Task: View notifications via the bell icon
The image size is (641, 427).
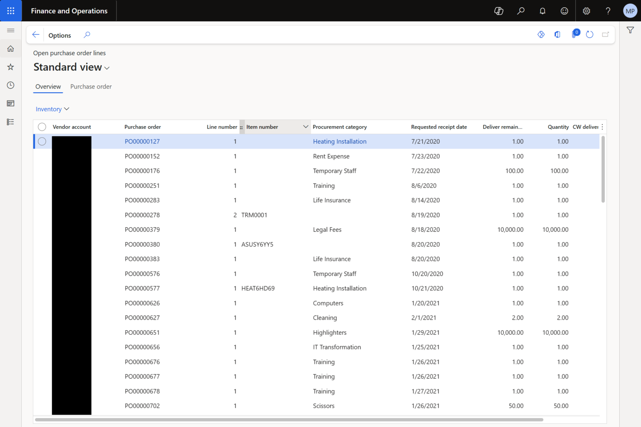Action: 543,11
